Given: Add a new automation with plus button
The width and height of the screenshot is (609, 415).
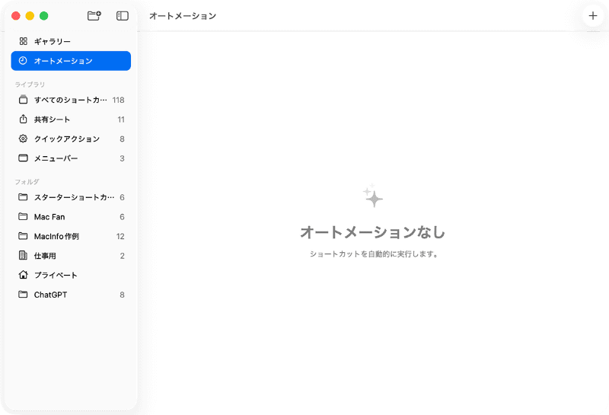Looking at the screenshot, I should pos(593,15).
